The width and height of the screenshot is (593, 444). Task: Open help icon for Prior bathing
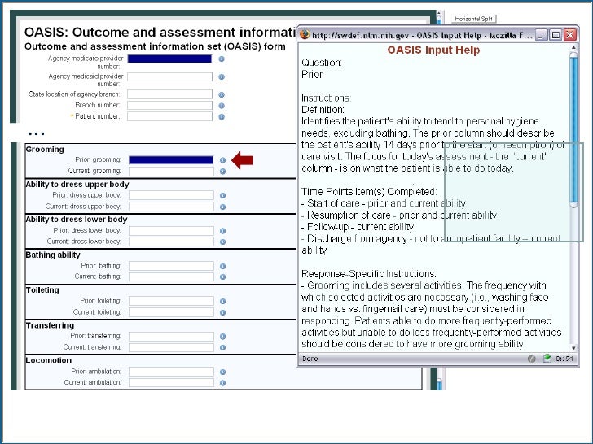click(x=222, y=266)
